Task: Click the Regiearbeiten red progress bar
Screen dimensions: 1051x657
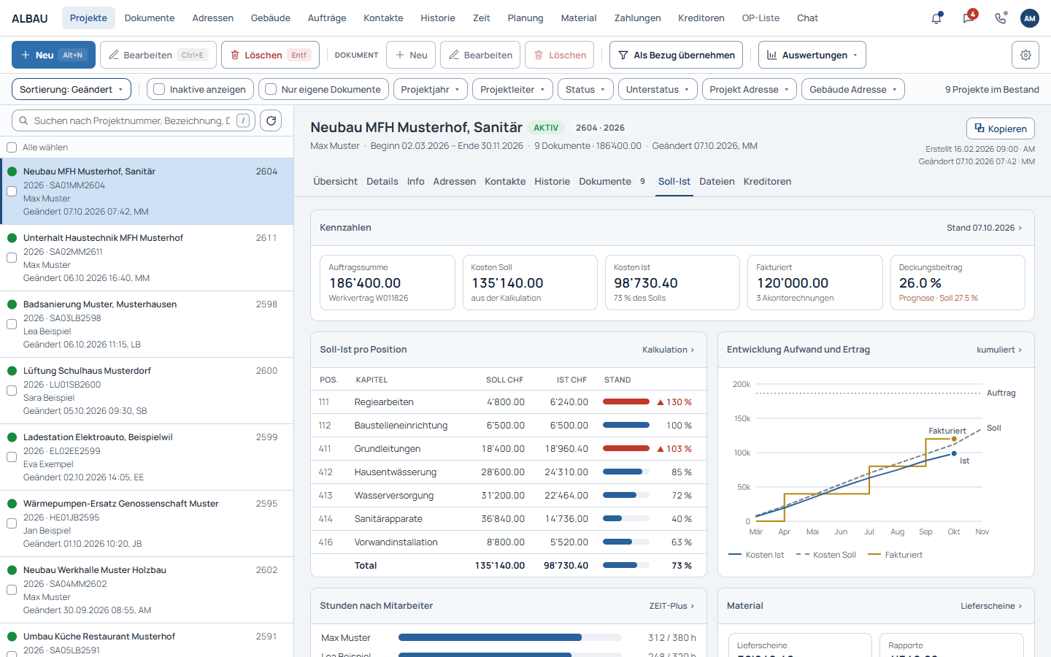Action: pyautogui.click(x=626, y=402)
